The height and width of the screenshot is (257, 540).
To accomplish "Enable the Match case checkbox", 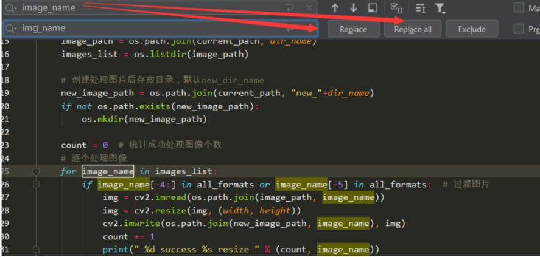I will pyautogui.click(x=519, y=7).
